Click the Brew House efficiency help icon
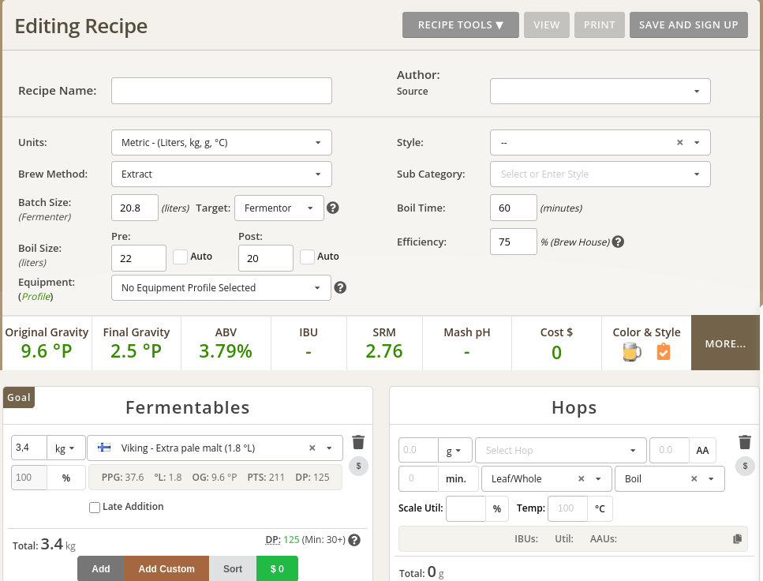 pos(619,242)
